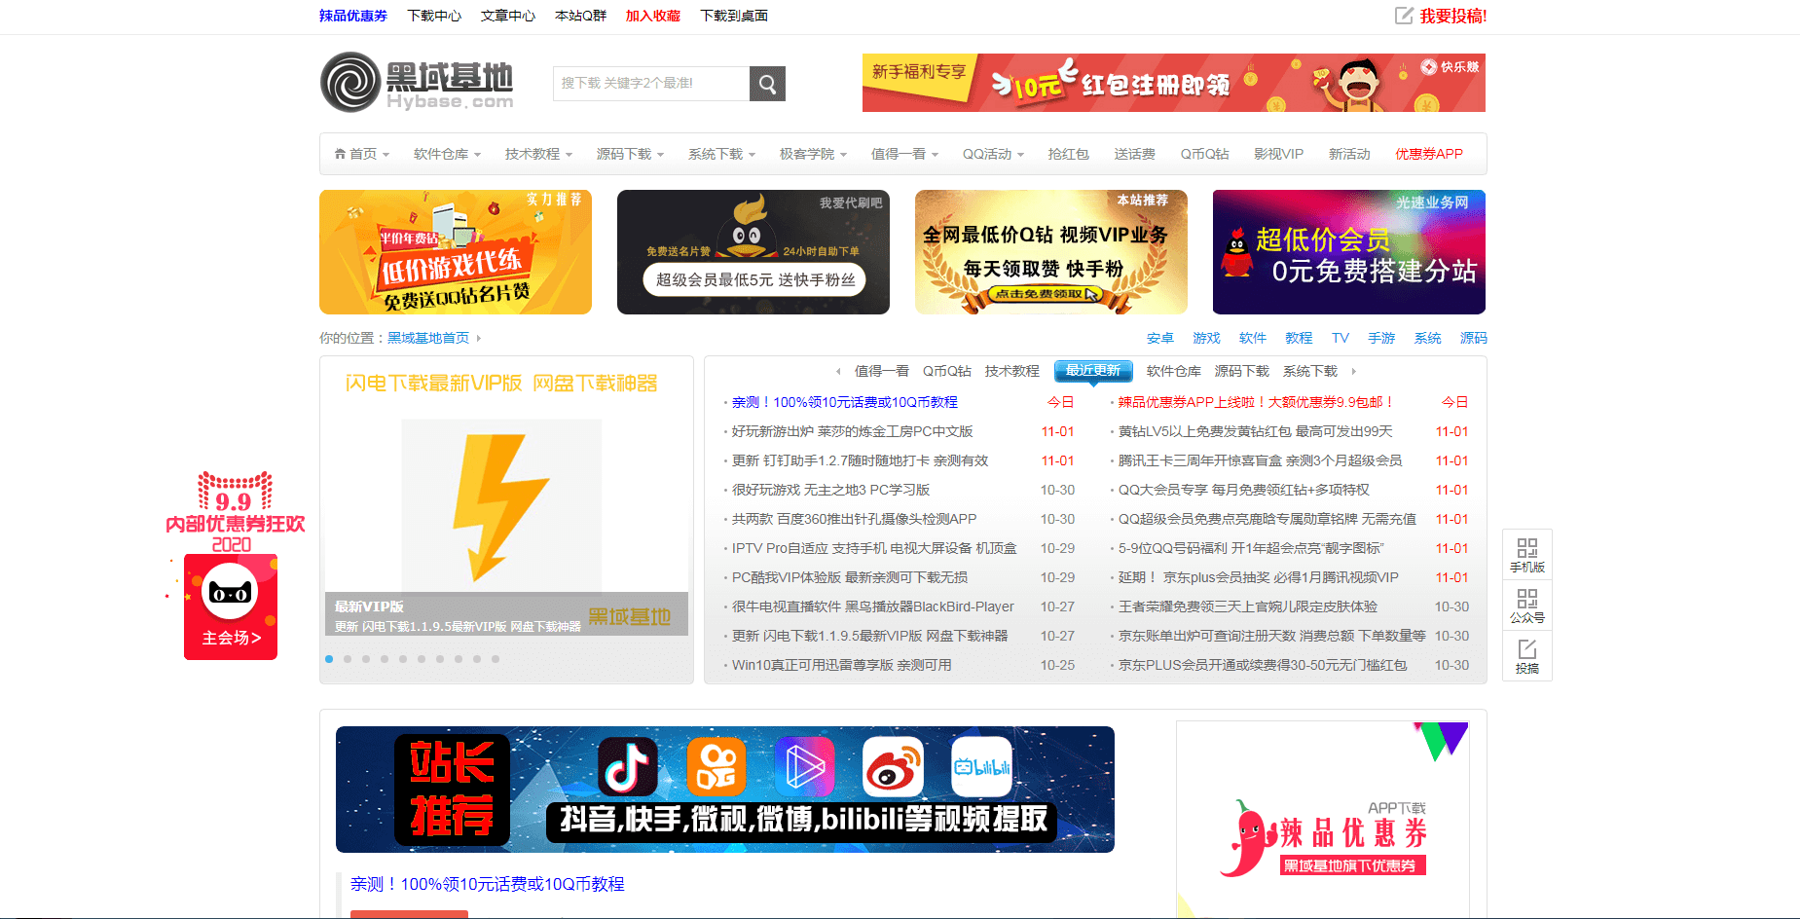Open the 手机版 sidebar icon
The image size is (1800, 919).
(1526, 553)
